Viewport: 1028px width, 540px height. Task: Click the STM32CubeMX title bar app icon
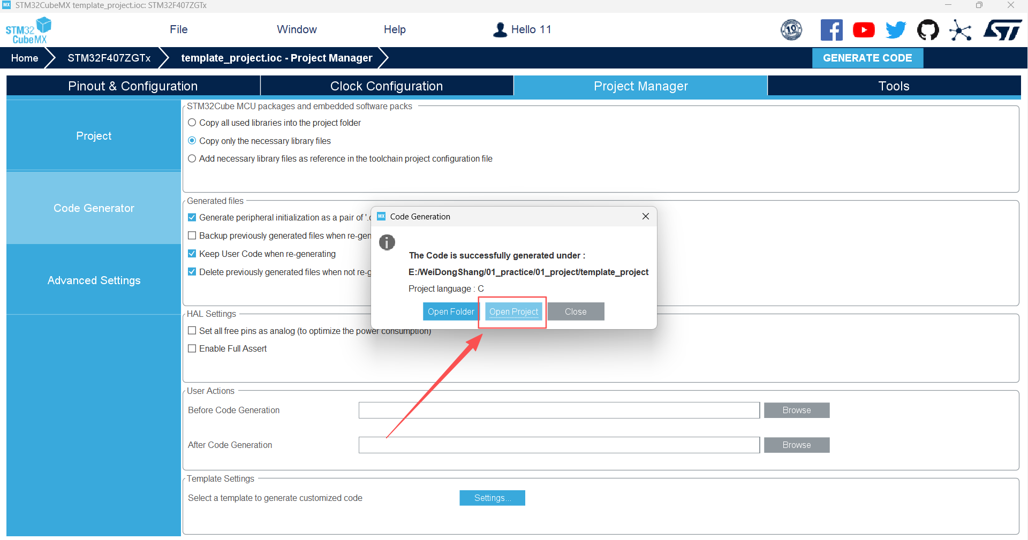[x=6, y=5]
